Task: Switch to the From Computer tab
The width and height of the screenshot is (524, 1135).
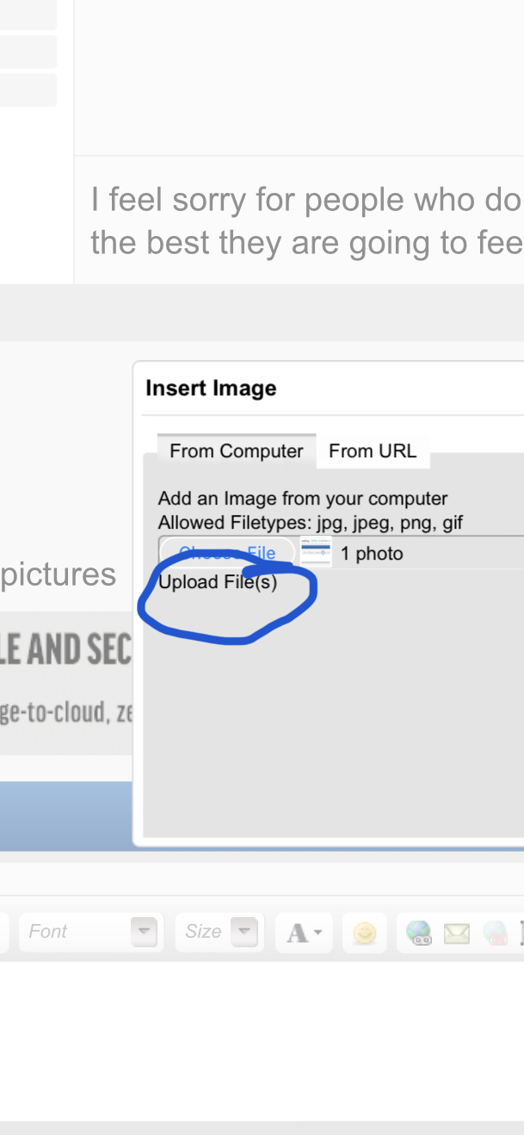Action: pyautogui.click(x=237, y=451)
